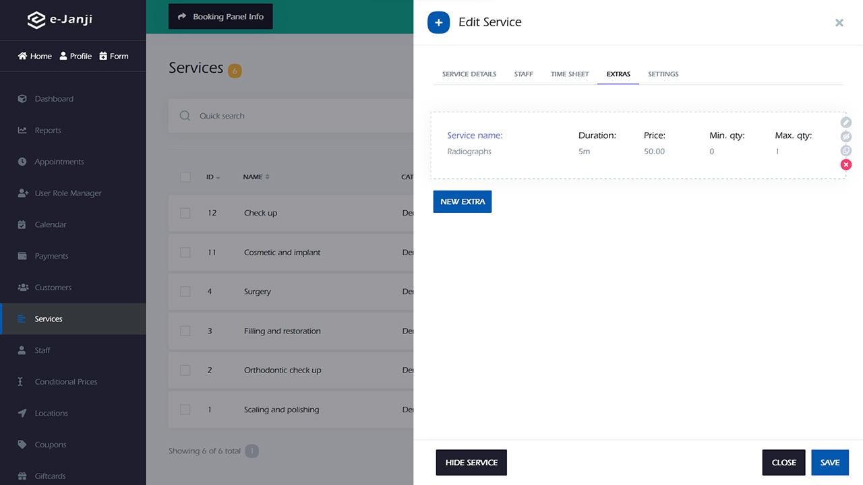Tick the select-all checkbox in table header
Screen dimensions: 863x485
185,177
